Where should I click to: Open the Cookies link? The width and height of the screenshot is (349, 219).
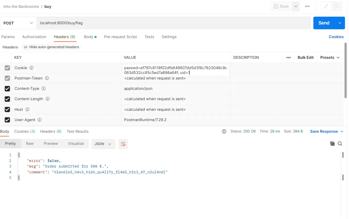point(336,37)
